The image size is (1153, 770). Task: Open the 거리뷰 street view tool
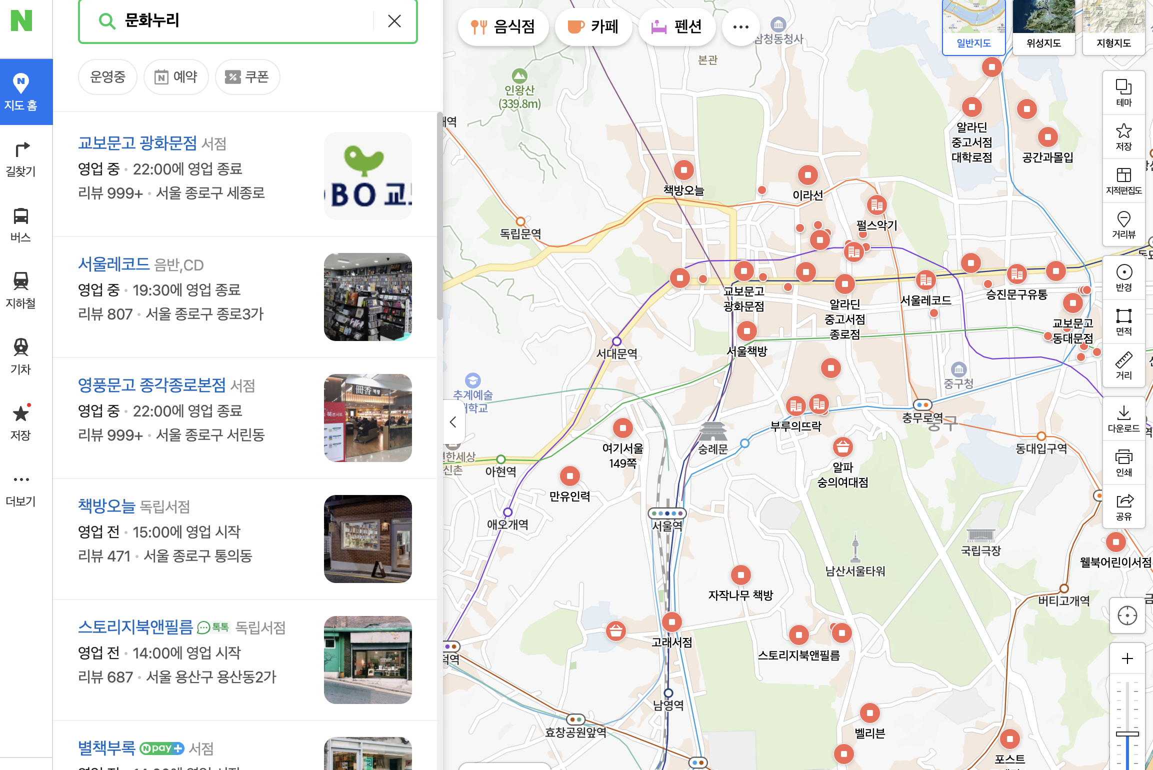(x=1123, y=224)
